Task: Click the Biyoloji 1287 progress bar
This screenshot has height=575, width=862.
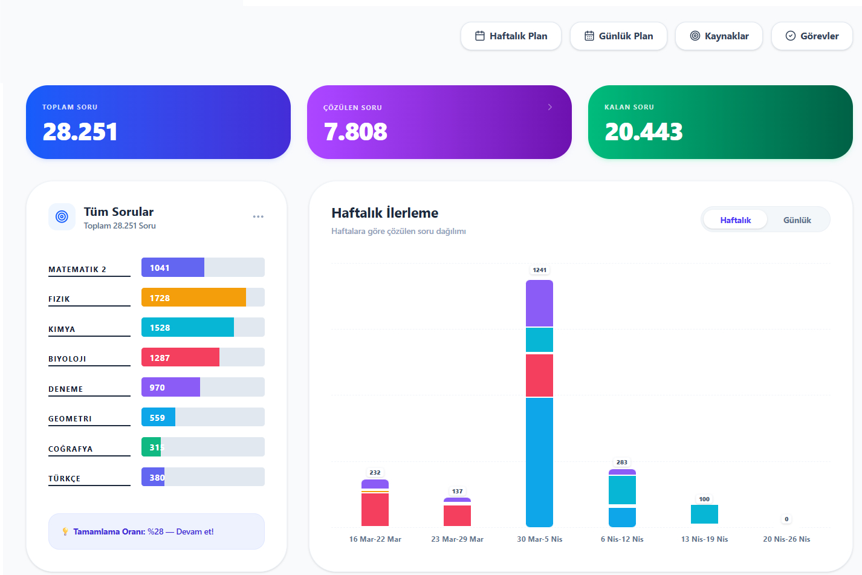Action: [203, 357]
